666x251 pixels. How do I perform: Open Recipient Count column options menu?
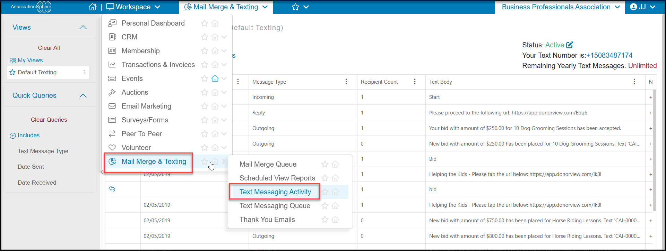[415, 82]
